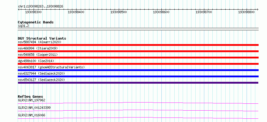Click the GLRX2|NM_001243399 magenta gene line
Image resolution: width=267 pixels, height=122 pixels.
point(138,110)
